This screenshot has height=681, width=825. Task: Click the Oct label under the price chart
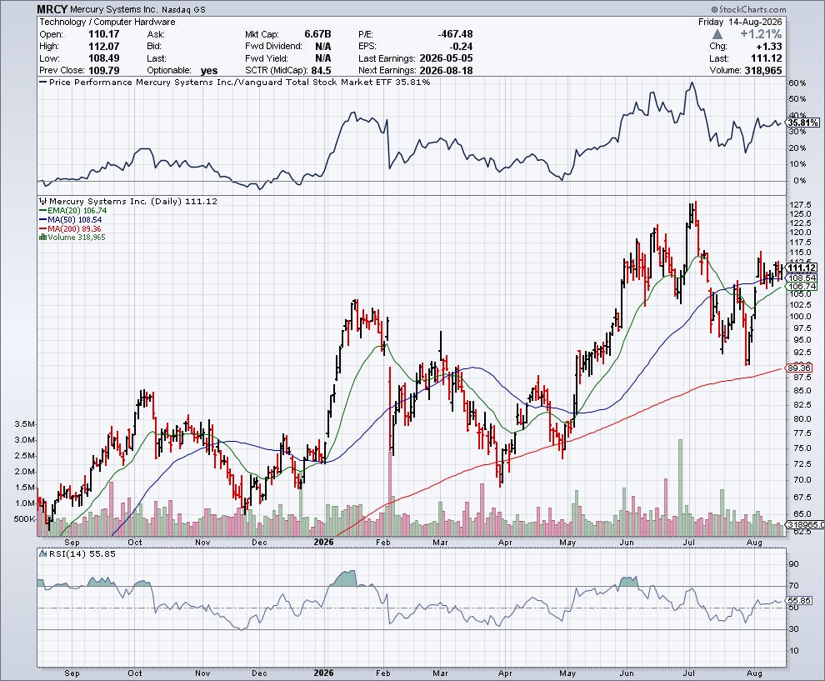135,542
